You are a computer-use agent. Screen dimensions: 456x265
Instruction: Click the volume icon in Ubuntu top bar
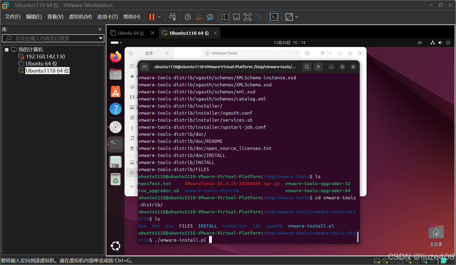pos(440,43)
